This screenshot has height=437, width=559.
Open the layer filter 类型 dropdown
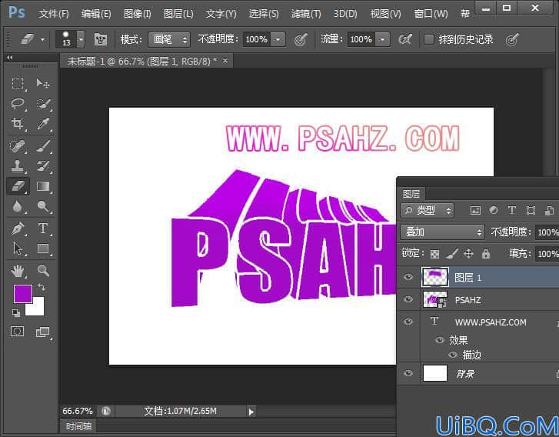coord(427,211)
